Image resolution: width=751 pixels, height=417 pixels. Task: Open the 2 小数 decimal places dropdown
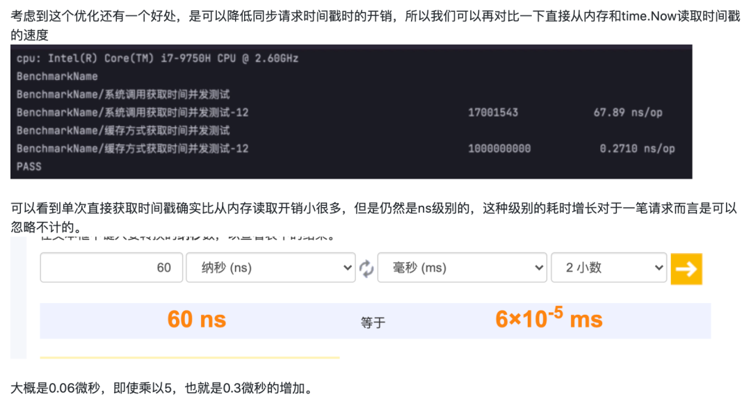[x=608, y=268]
